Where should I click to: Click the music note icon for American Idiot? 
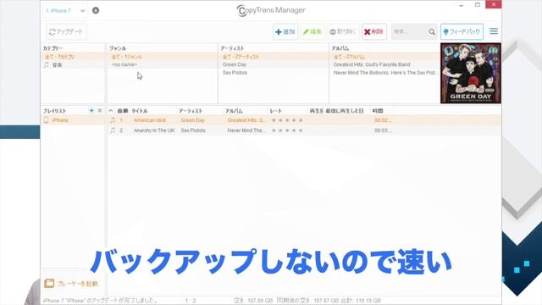(x=113, y=120)
